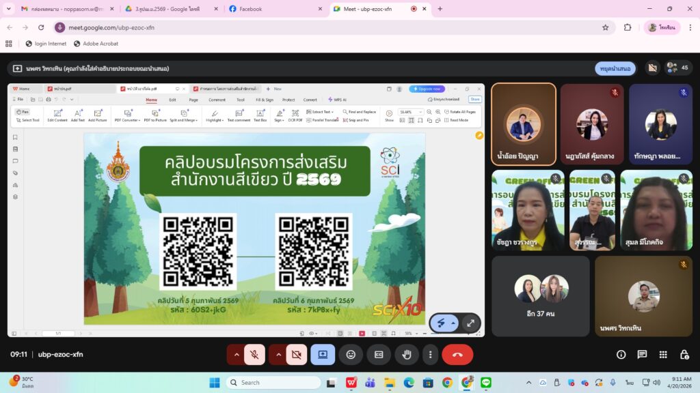Open the activities grid icon
The width and height of the screenshot is (700, 393).
663,355
